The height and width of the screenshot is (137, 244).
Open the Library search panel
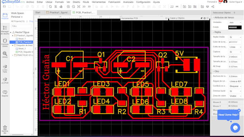tap(5, 55)
